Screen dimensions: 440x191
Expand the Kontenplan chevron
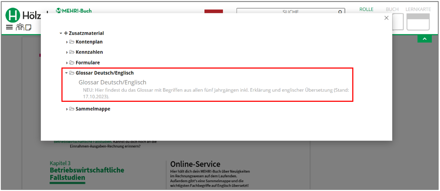67,42
